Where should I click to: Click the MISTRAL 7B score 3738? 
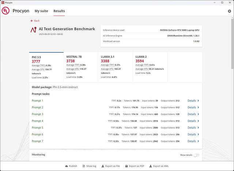click(71, 61)
